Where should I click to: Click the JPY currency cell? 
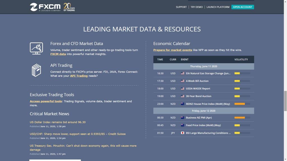tap(173, 133)
